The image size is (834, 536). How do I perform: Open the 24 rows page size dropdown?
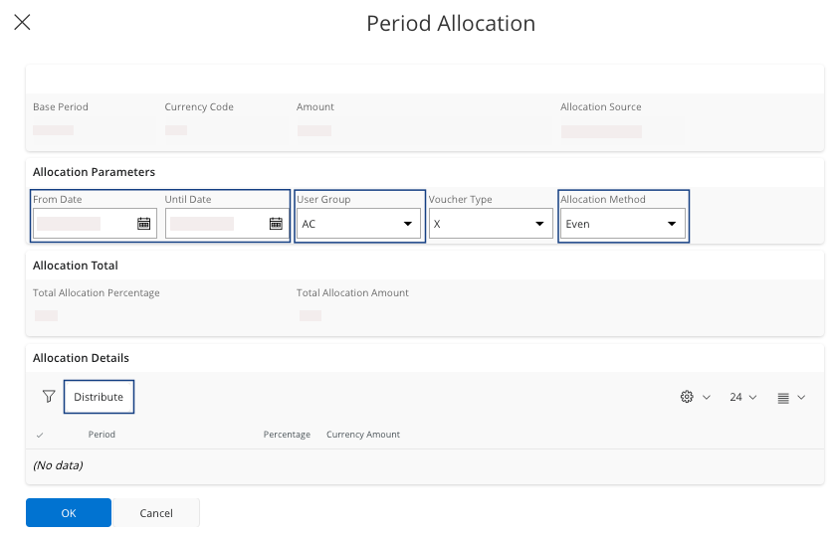pos(742,397)
